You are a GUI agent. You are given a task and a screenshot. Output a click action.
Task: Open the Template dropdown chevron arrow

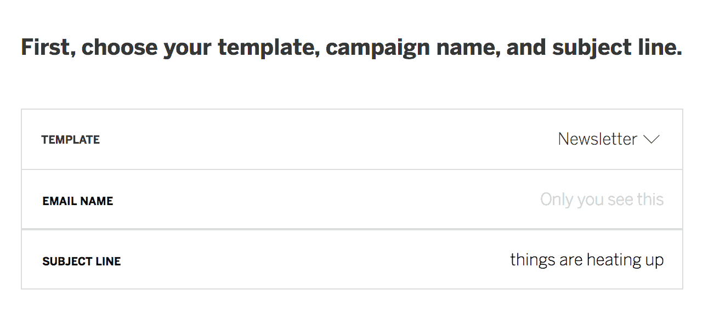coord(651,140)
